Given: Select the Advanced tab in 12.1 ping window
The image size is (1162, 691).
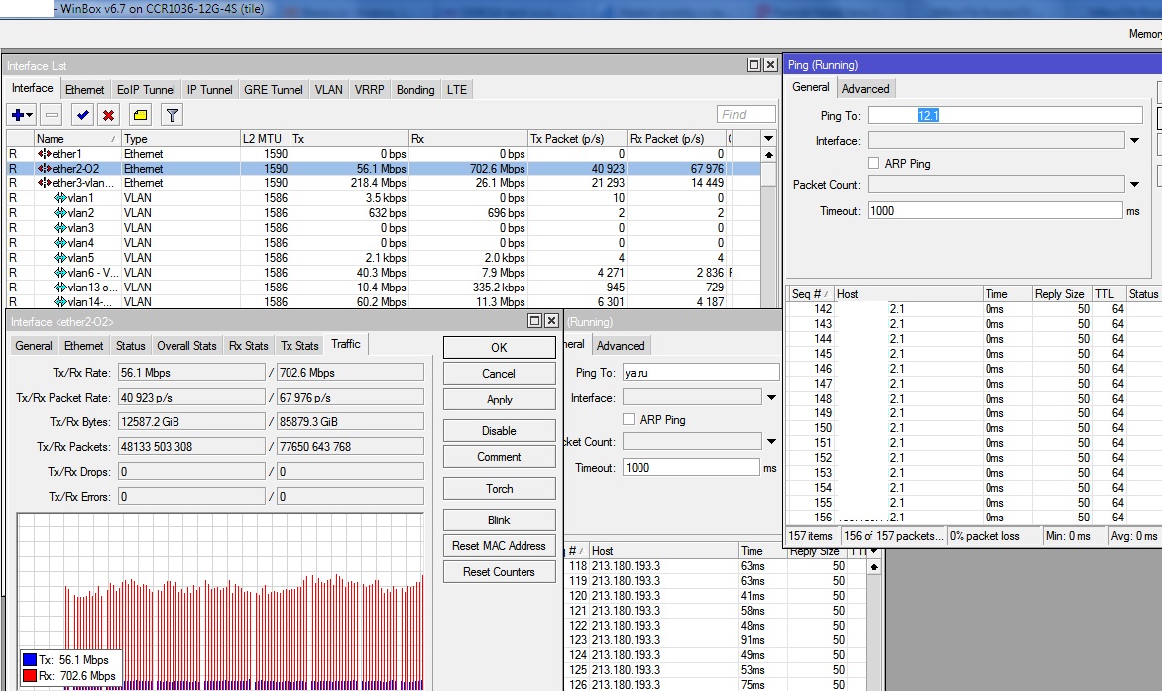Looking at the screenshot, I should pos(866,89).
